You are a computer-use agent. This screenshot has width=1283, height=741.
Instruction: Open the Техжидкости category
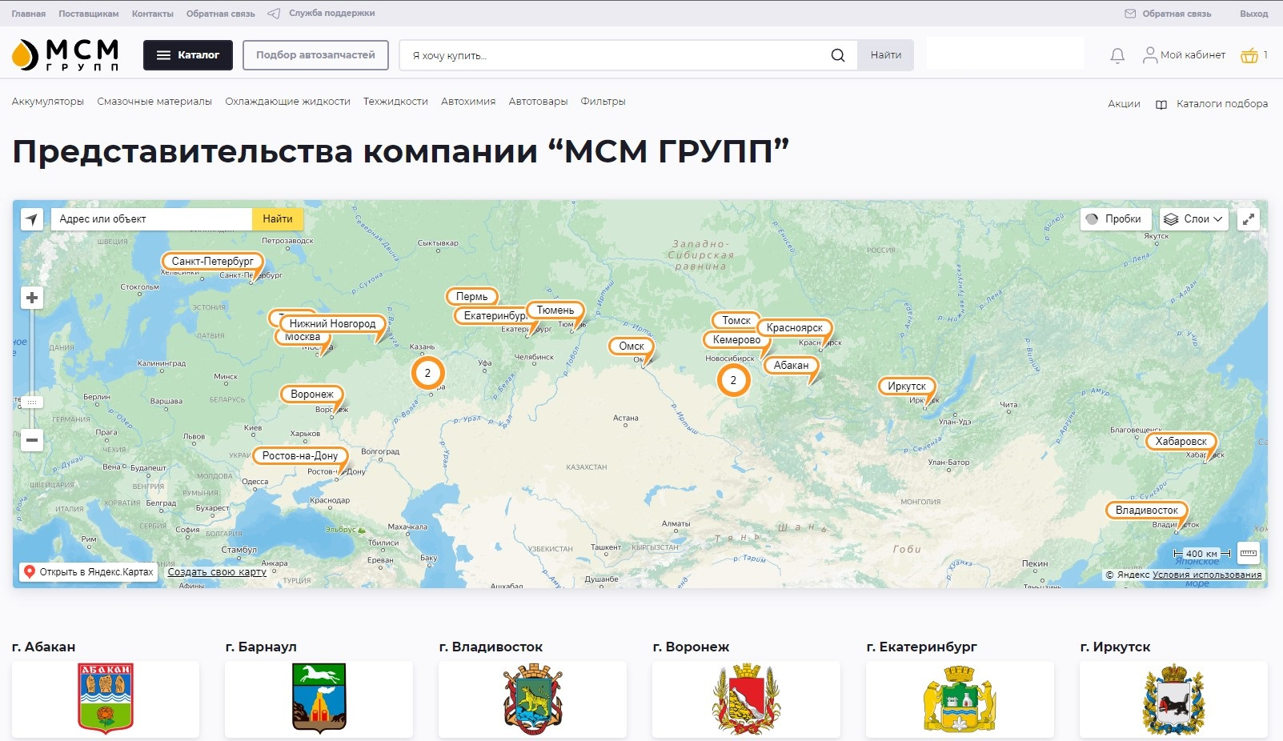click(395, 102)
